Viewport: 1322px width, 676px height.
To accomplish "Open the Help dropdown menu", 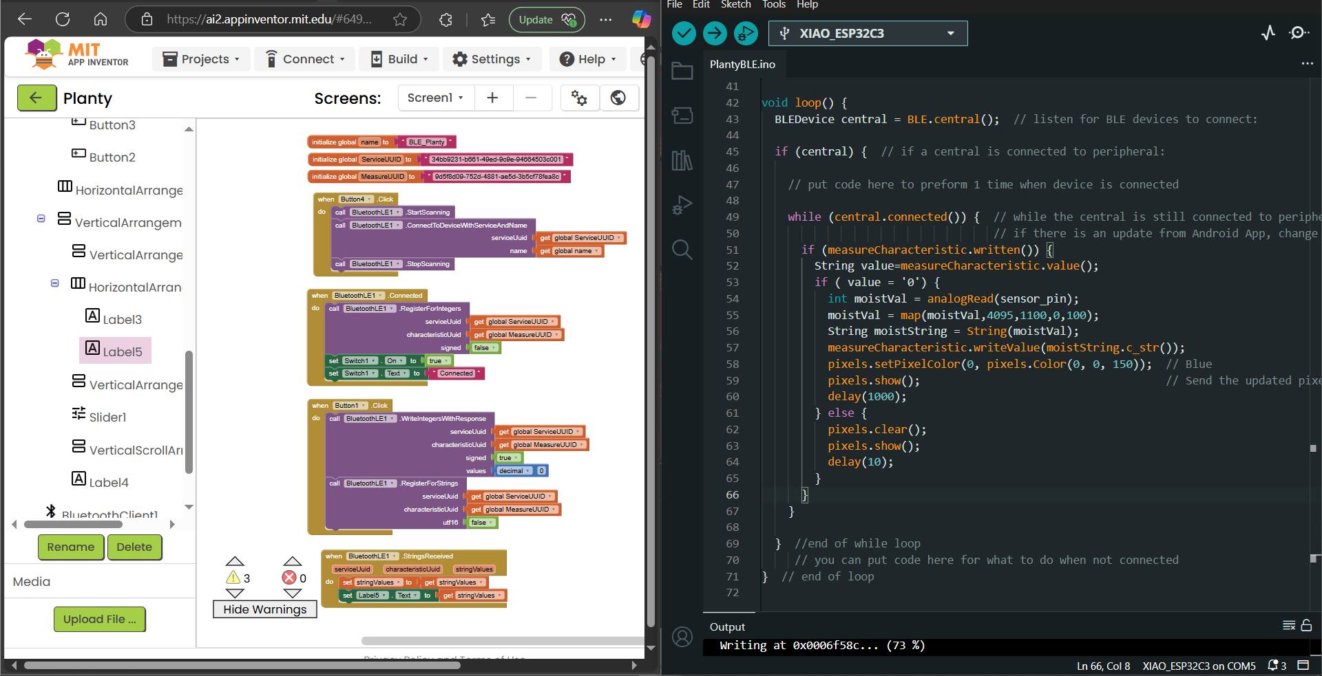I will (x=587, y=59).
